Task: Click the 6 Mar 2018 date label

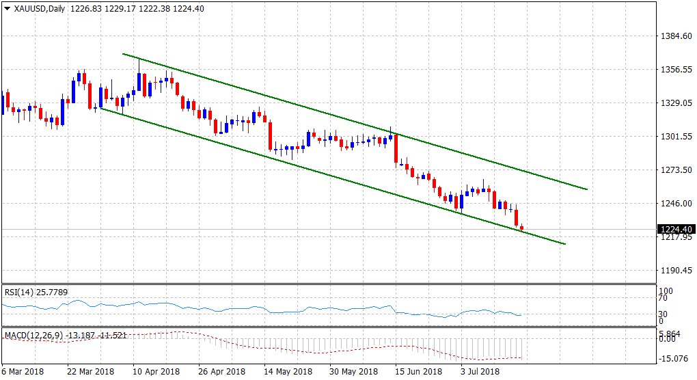Action: click(23, 371)
